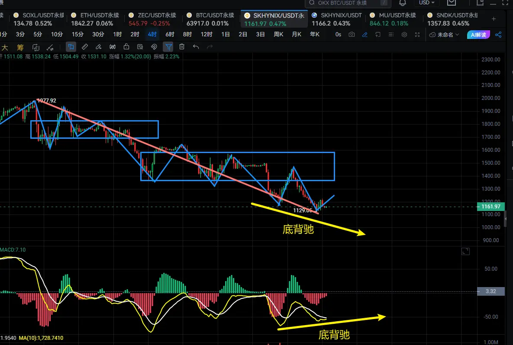Screen dimensions: 513x345
Task: Toggle the magnet snap mode icon
Action: click(x=154, y=47)
